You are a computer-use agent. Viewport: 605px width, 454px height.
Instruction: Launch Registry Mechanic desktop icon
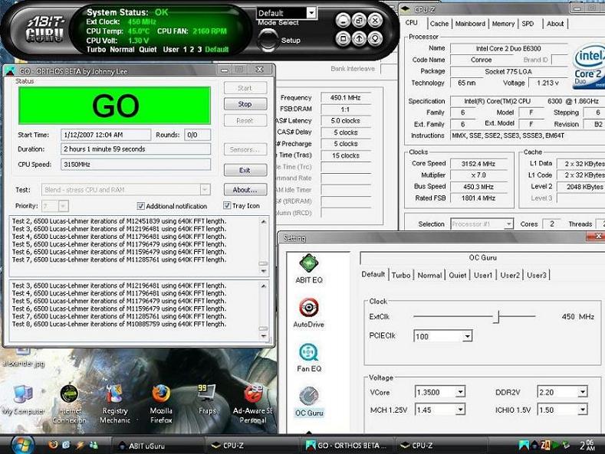(x=115, y=404)
